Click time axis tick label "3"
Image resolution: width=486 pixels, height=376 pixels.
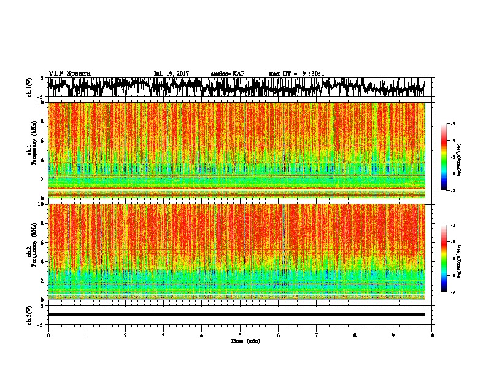163,335
